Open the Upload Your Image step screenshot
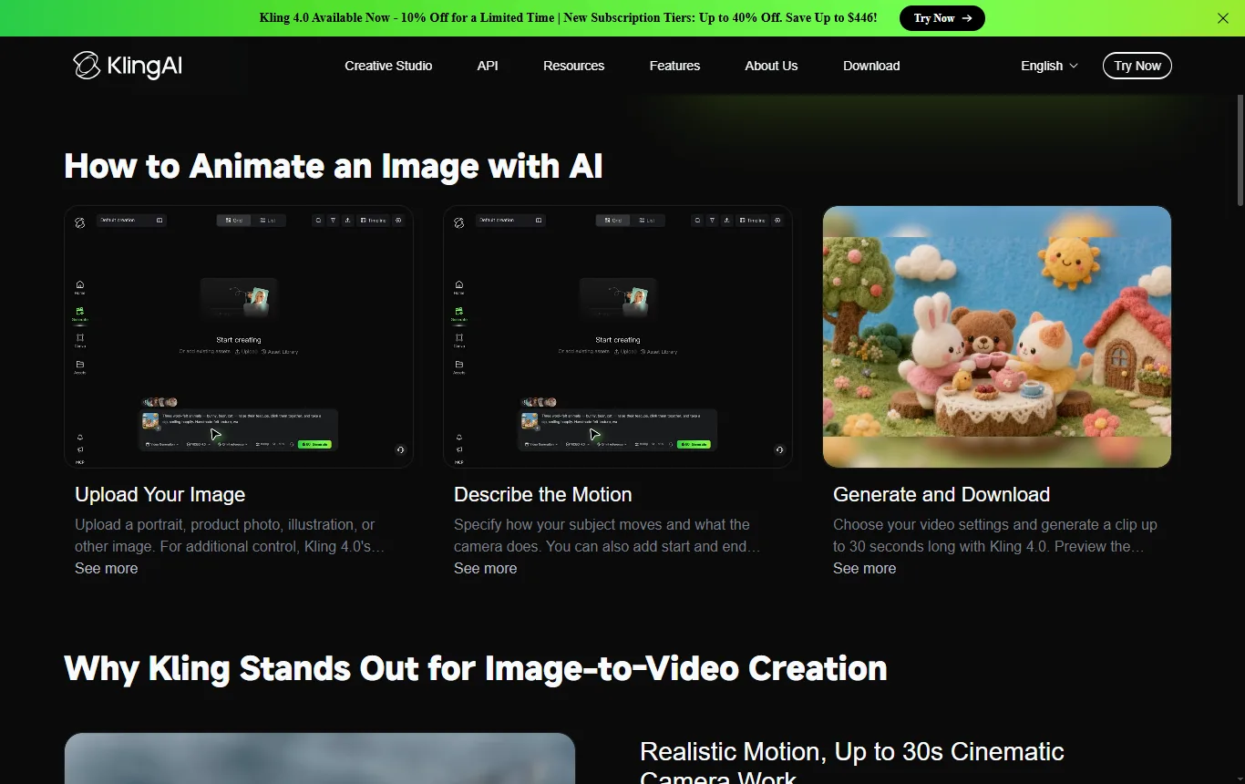1245x784 pixels. (239, 336)
